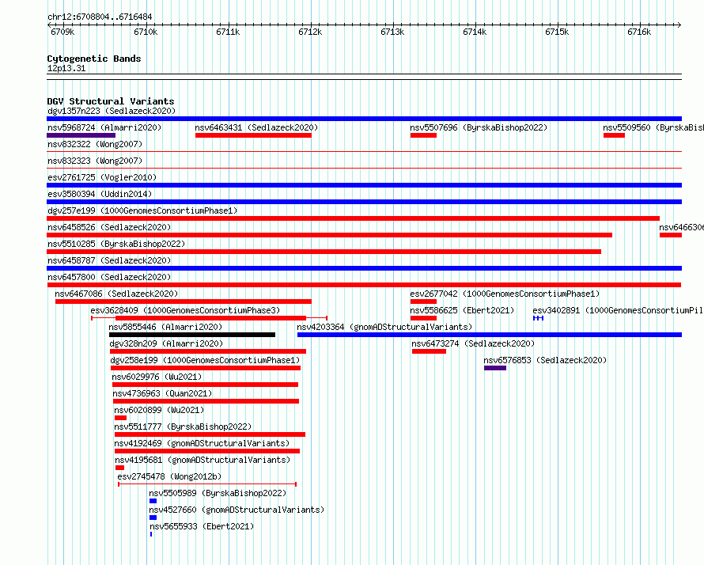The width and height of the screenshot is (704, 565).
Task: Select the 12p13.31 cytoband label
Action: [66, 68]
